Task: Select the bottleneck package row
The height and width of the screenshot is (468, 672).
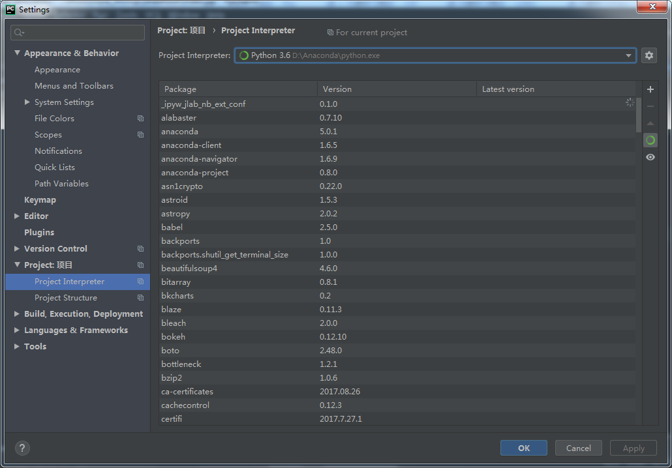Action: click(397, 364)
